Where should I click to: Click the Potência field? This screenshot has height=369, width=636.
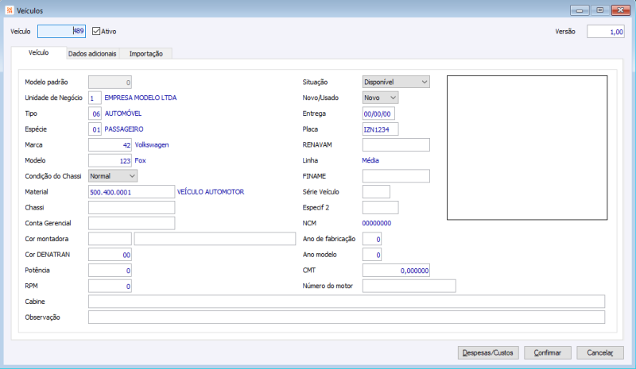(110, 270)
